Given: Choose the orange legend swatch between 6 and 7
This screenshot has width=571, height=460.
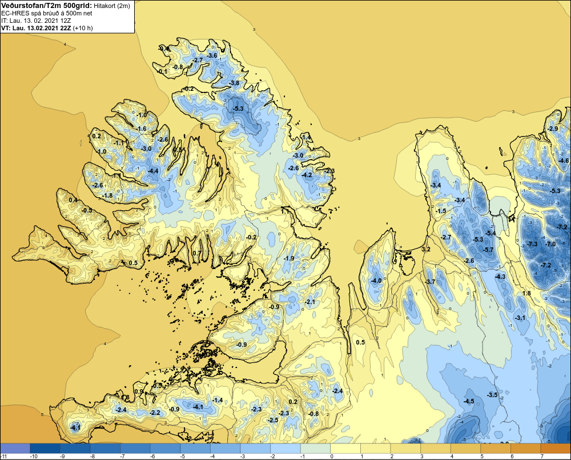Looking at the screenshot, I should coord(526,449).
